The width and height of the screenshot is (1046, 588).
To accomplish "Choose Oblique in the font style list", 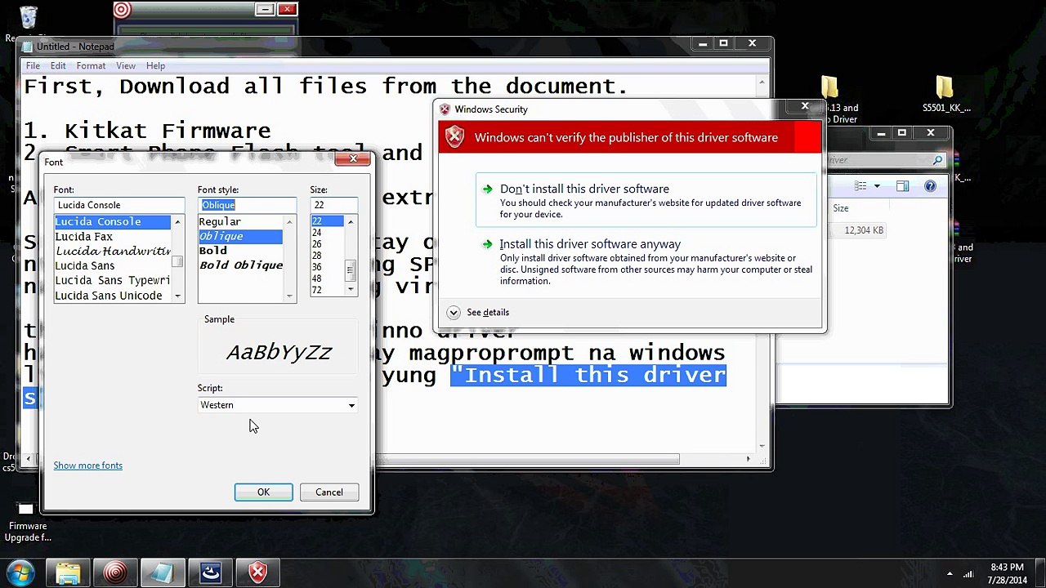I will pos(240,237).
